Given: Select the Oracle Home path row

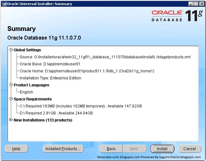Looking at the screenshot, I should [87, 71].
